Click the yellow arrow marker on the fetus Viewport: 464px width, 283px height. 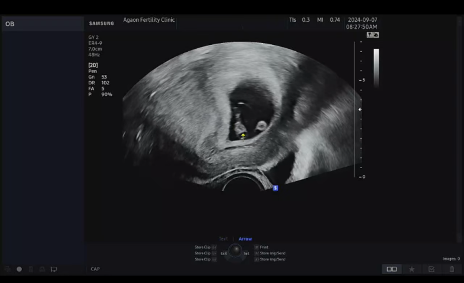point(243,136)
